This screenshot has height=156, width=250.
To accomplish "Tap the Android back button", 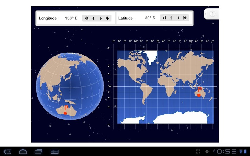I will [x=7, y=152].
